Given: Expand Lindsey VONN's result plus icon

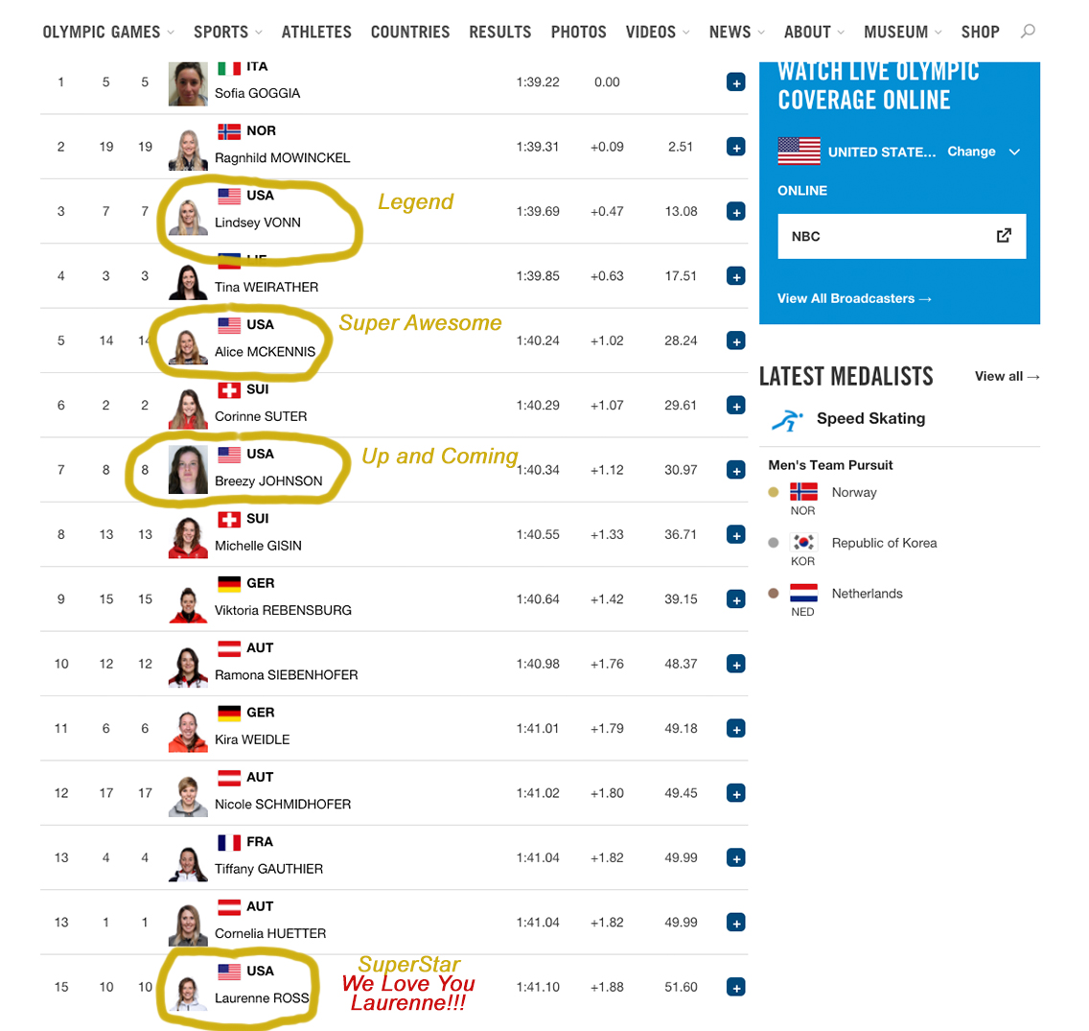Looking at the screenshot, I should point(735,211).
